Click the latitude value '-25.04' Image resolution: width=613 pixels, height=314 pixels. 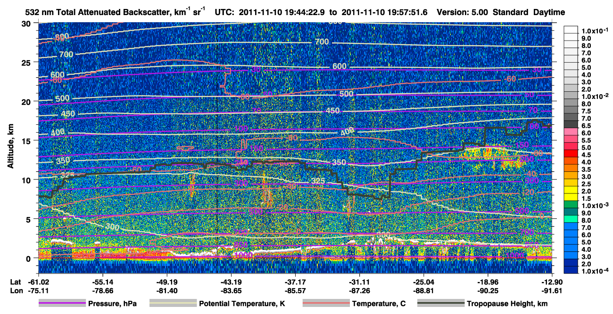coord(423,282)
